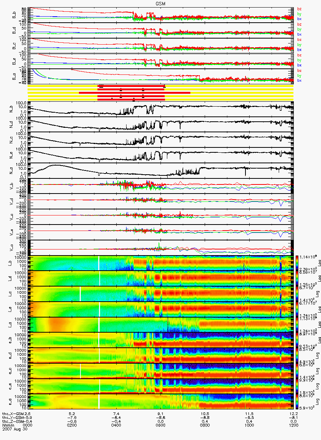
Task: Click the 1000 time tick label
Action: (249, 425)
